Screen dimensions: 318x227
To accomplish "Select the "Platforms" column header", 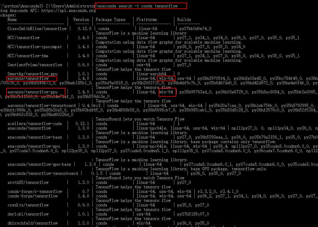I will (x=147, y=20).
